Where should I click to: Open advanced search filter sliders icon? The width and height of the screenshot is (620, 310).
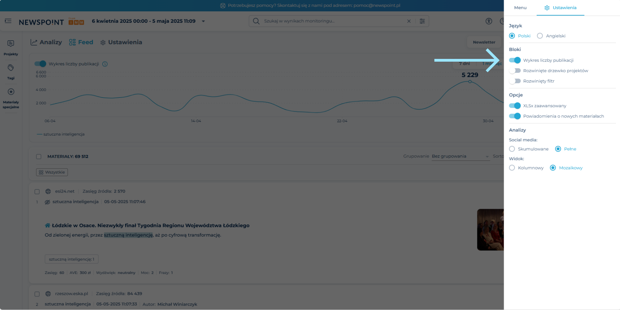tap(422, 21)
